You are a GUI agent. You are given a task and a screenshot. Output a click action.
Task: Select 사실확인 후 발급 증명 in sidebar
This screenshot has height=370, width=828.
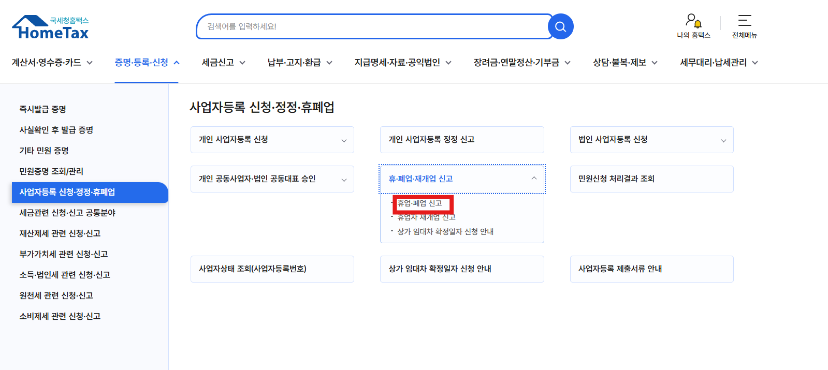[x=56, y=130]
